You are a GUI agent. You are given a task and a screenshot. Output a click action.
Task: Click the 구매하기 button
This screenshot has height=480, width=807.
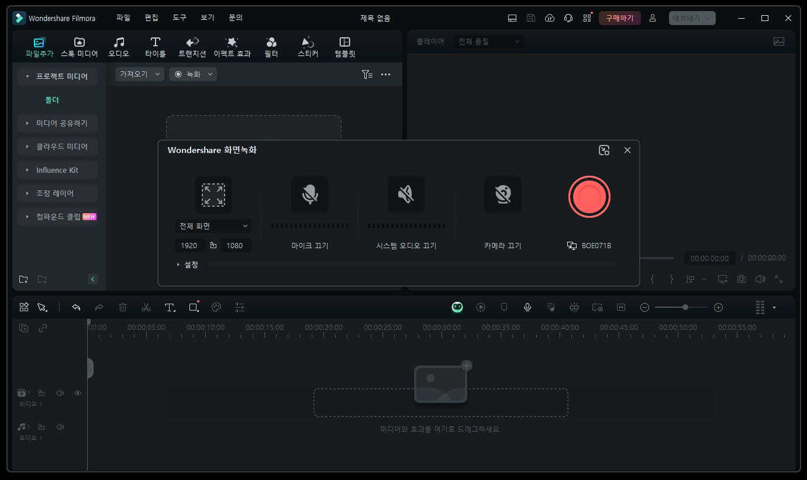click(620, 18)
